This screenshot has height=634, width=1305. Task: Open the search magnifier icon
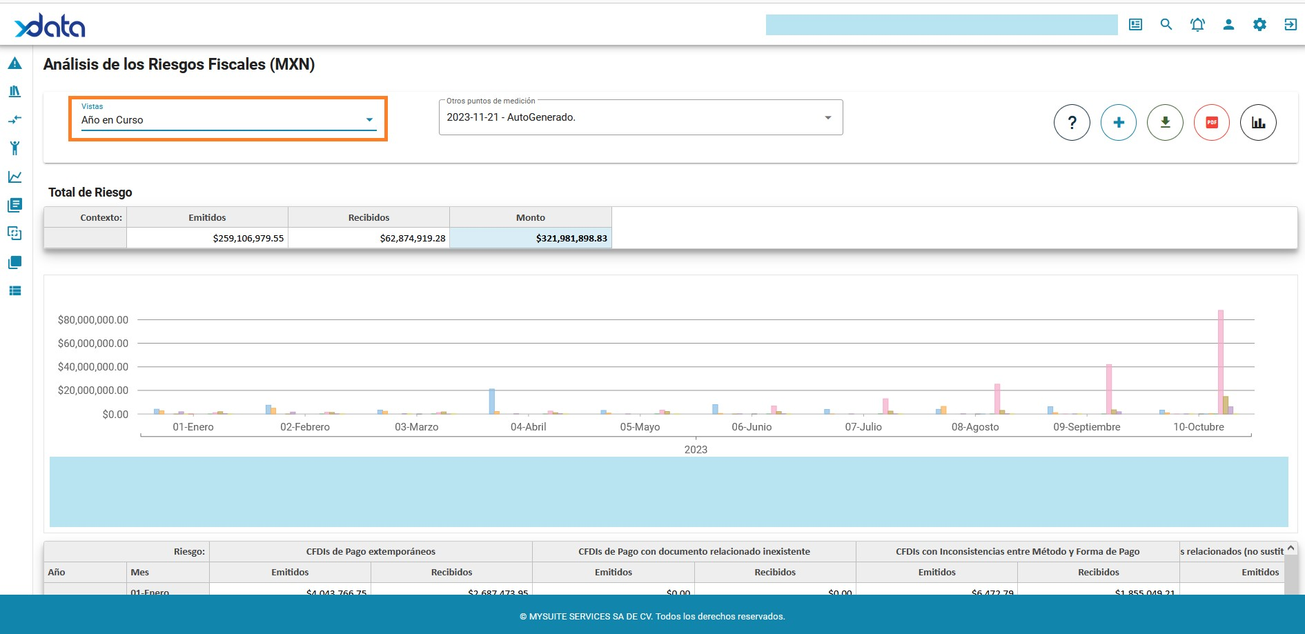click(x=1166, y=25)
